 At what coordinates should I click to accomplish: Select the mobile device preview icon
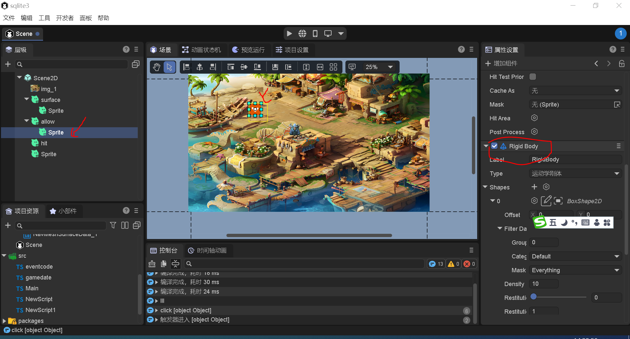click(315, 34)
